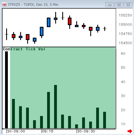The width and height of the screenshot is (134, 135).
Task: Select the 154500 price scale label
Action: tap(125, 43)
